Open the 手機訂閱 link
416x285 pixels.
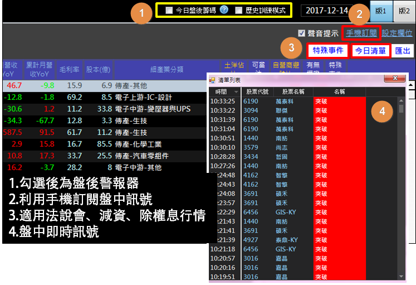tap(361, 33)
